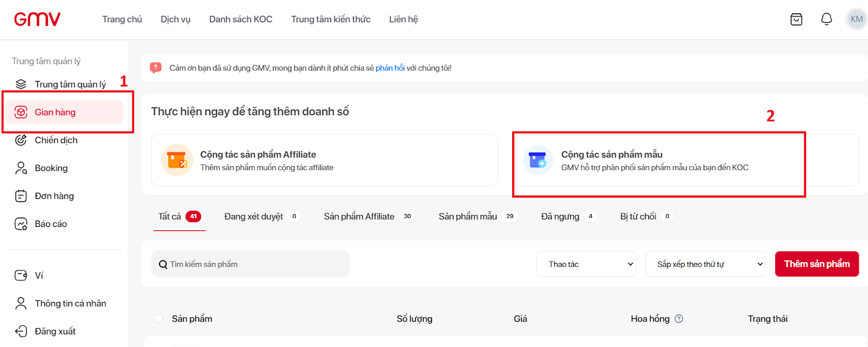The height and width of the screenshot is (347, 868).
Task: Click the Chiến dịch target icon
Action: [x=21, y=140]
